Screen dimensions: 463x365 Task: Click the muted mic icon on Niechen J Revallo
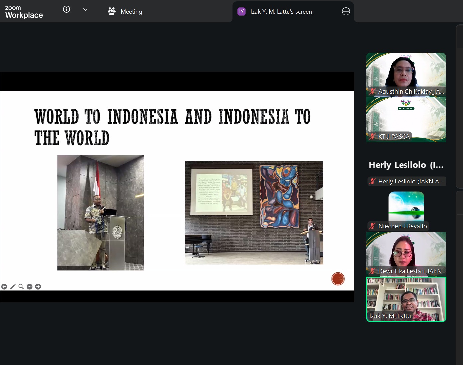372,226
